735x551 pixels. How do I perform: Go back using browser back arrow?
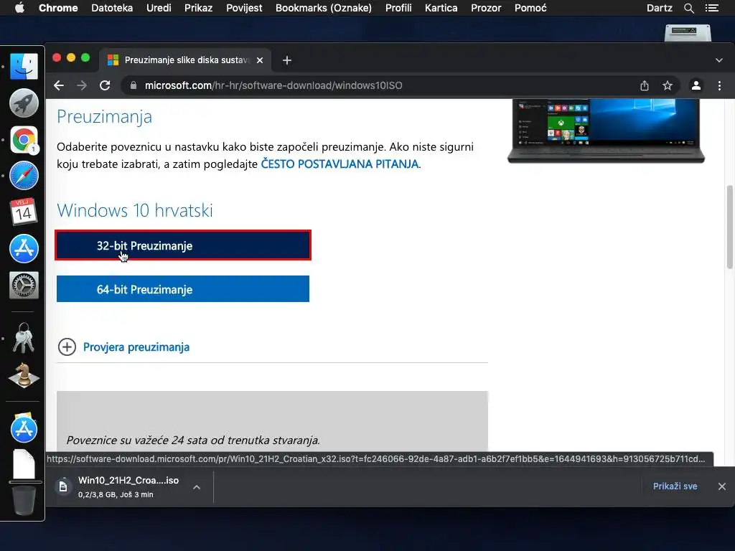point(59,86)
